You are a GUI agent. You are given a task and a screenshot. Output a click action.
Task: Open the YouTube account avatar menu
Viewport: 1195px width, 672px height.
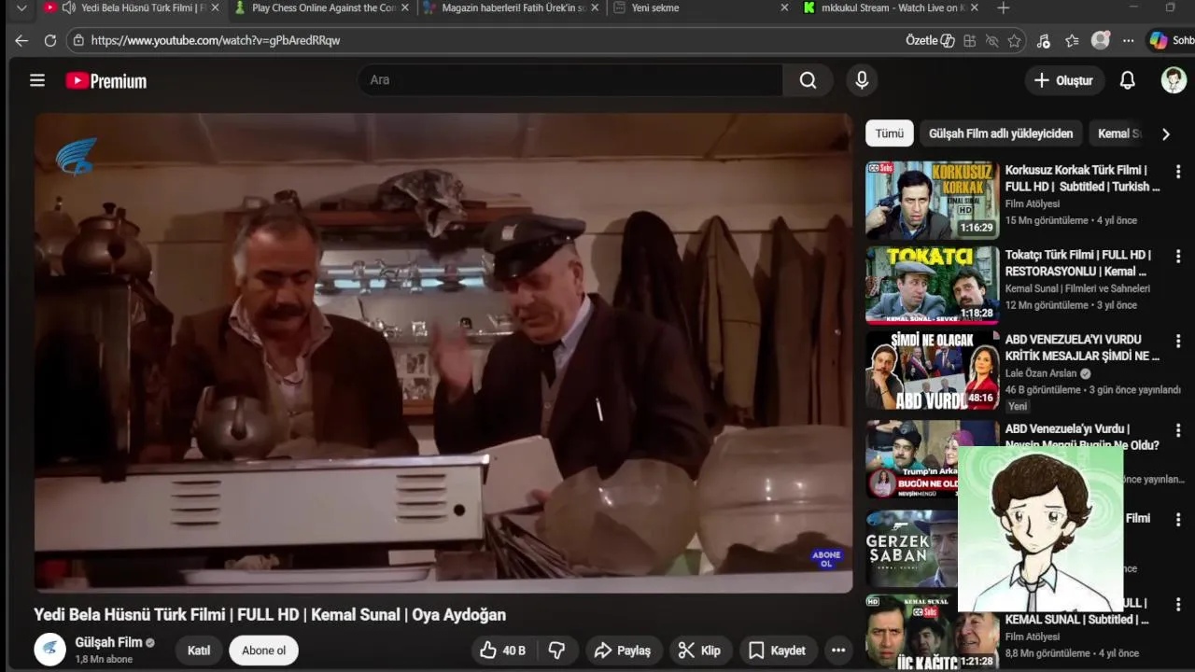[1174, 80]
